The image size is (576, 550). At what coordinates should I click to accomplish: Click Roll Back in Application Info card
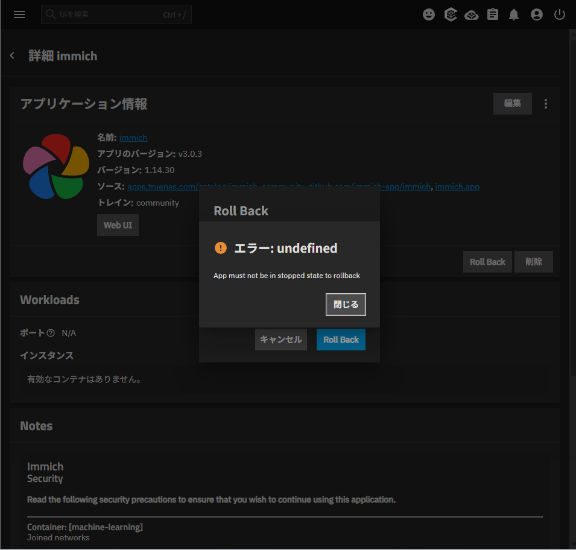[487, 262]
